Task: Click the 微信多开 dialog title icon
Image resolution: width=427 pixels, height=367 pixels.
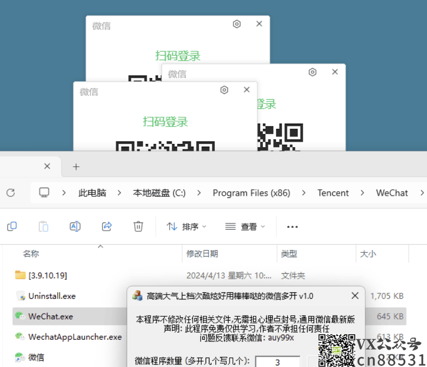Action: (137, 296)
